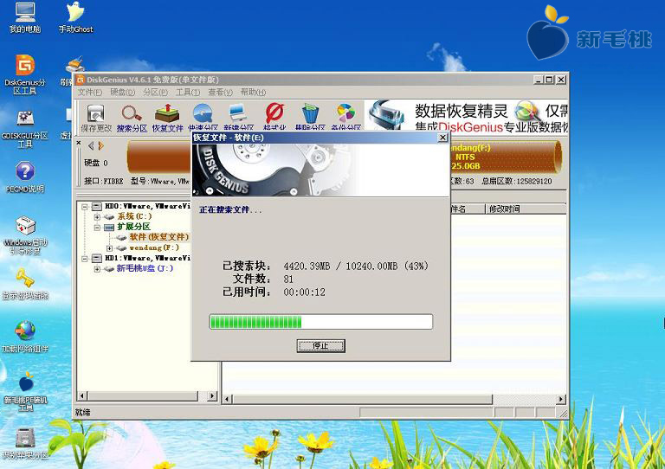Click the wendang(F:) NTFS partition bar

pyautogui.click(x=506, y=157)
